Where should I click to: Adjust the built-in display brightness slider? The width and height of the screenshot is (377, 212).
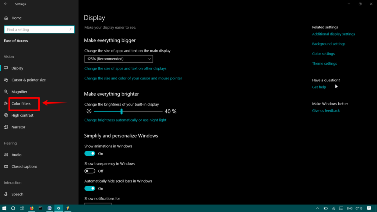point(128,111)
